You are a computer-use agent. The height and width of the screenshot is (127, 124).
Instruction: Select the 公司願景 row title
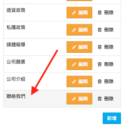pyautogui.click(x=16, y=62)
